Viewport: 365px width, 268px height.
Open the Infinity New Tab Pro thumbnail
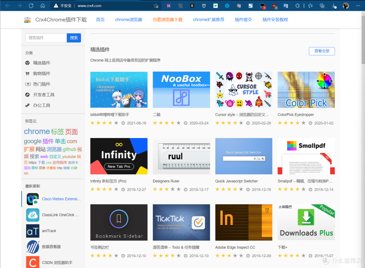click(x=119, y=156)
